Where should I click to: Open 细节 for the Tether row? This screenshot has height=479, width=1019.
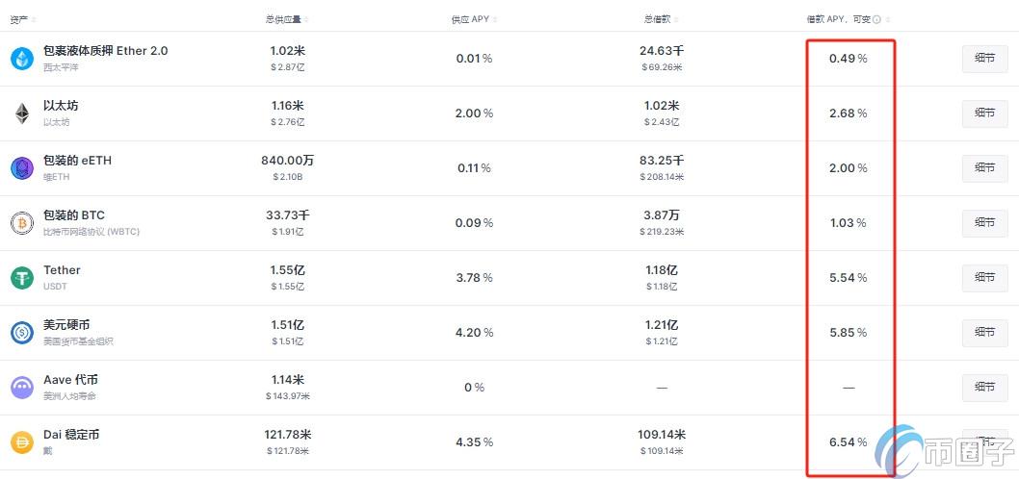pyautogui.click(x=984, y=278)
